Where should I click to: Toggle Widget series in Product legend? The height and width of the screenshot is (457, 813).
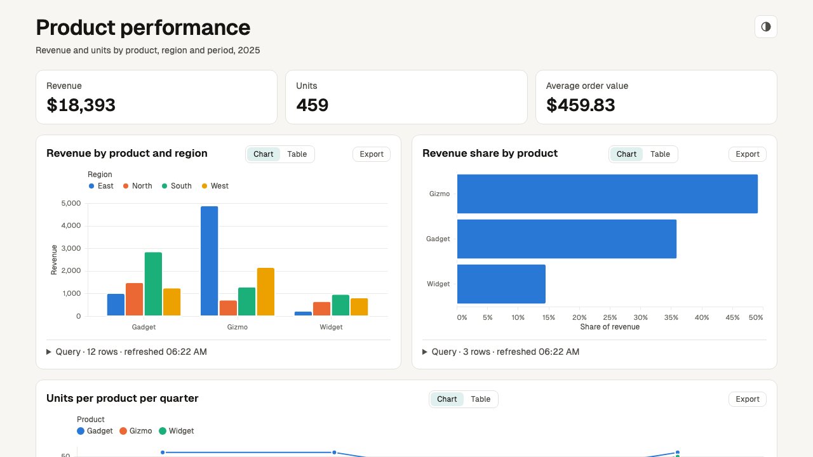(x=177, y=431)
